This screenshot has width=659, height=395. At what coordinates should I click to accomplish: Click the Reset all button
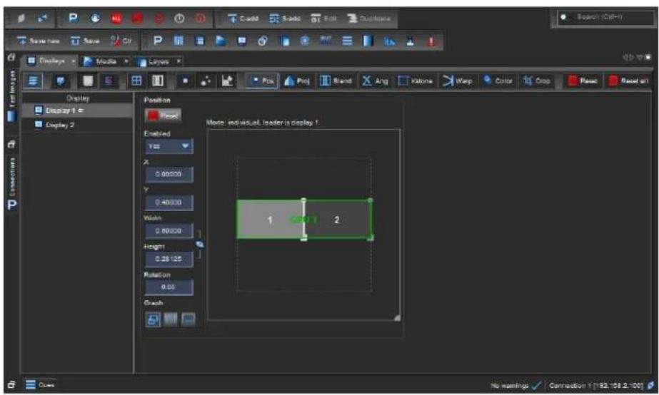[629, 81]
